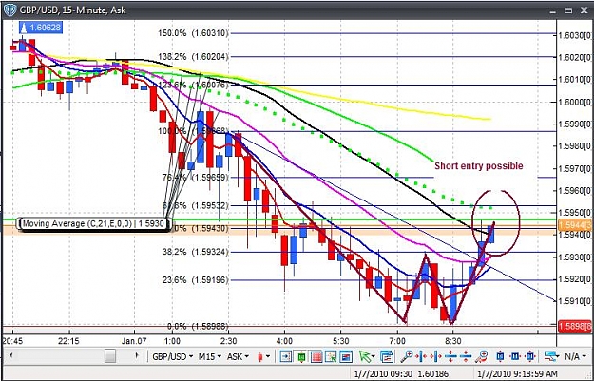The width and height of the screenshot is (594, 381).
Task: Toggle the red chart grid icon
Action: [316, 356]
